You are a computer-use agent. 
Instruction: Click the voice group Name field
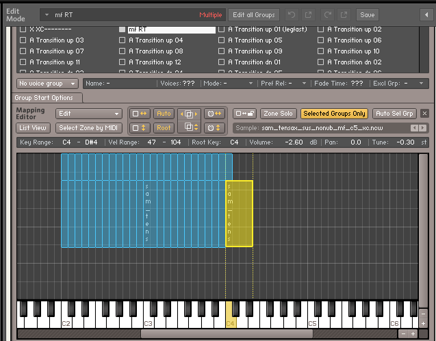point(120,84)
